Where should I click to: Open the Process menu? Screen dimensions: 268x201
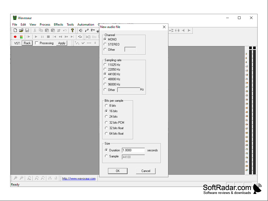click(x=45, y=25)
